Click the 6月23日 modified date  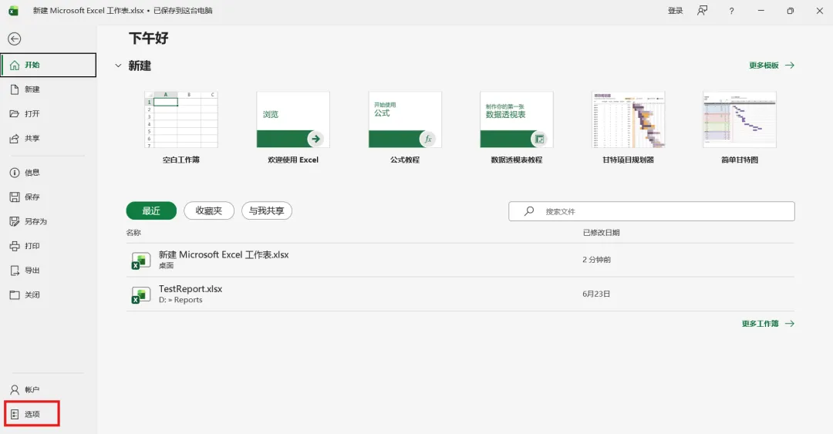(x=596, y=294)
